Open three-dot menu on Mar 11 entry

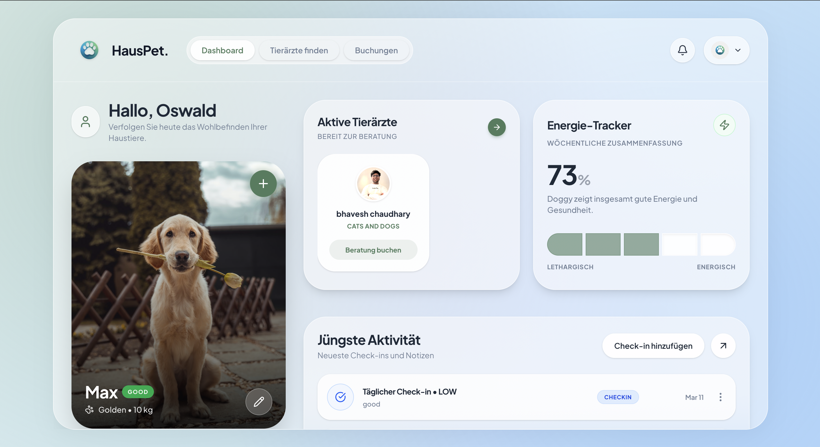tap(720, 397)
